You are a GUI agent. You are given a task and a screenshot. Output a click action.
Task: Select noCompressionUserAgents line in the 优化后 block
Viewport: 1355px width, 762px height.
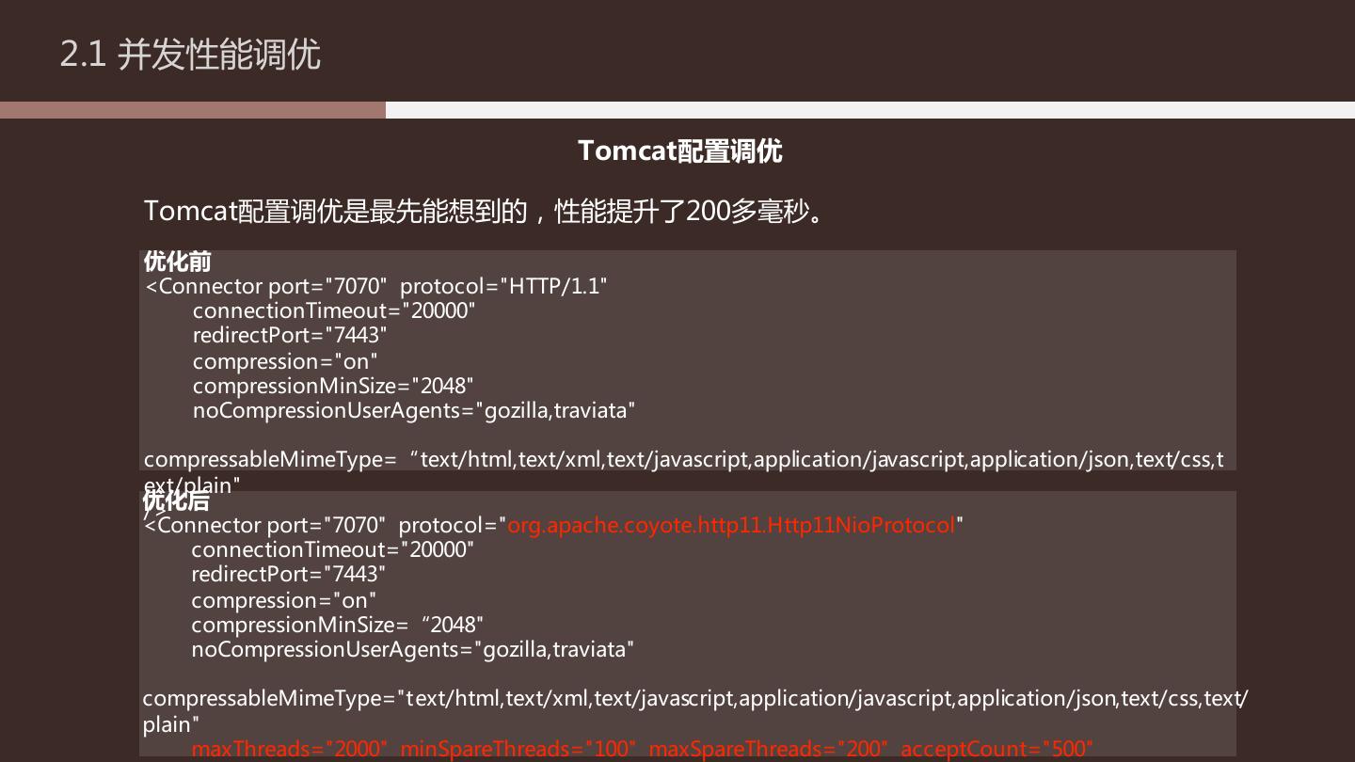point(413,649)
